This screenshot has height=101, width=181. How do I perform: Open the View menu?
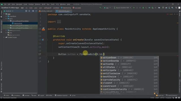pyautogui.click(x=13, y=4)
